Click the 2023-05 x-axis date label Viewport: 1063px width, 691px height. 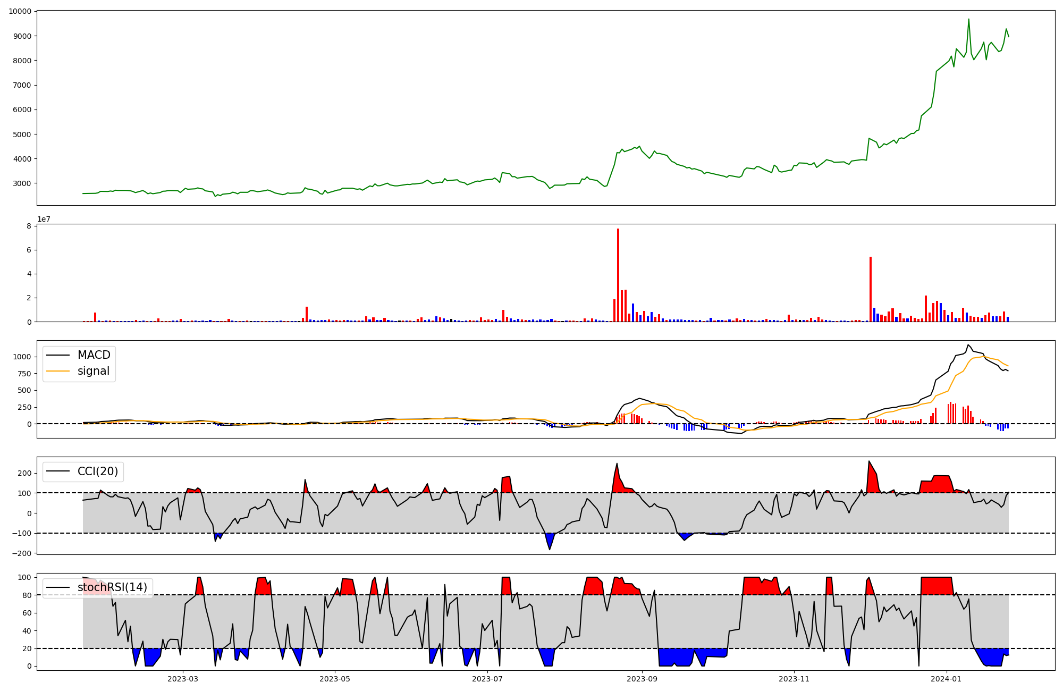(x=335, y=679)
